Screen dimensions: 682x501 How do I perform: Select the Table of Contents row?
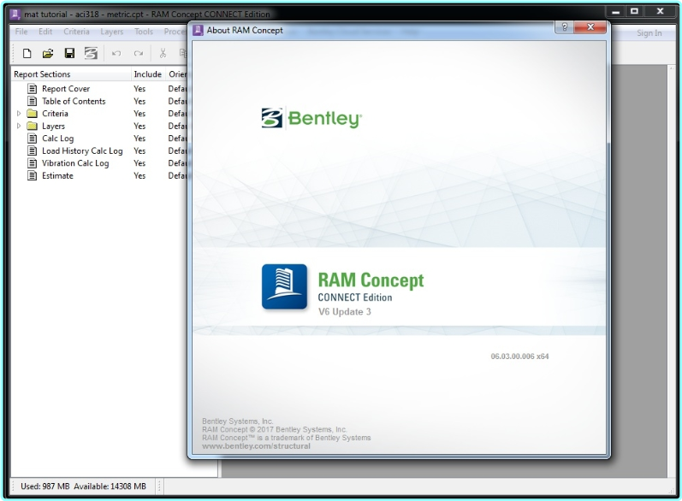click(x=101, y=101)
